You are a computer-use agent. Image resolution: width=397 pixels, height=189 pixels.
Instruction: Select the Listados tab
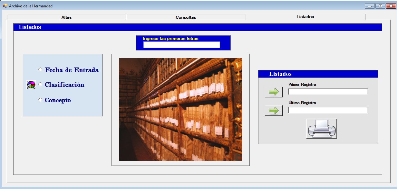click(x=305, y=17)
